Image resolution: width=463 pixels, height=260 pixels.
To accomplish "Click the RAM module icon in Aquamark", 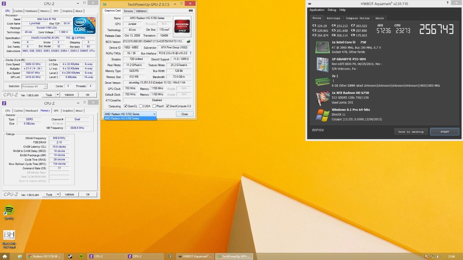I will tap(322, 81).
